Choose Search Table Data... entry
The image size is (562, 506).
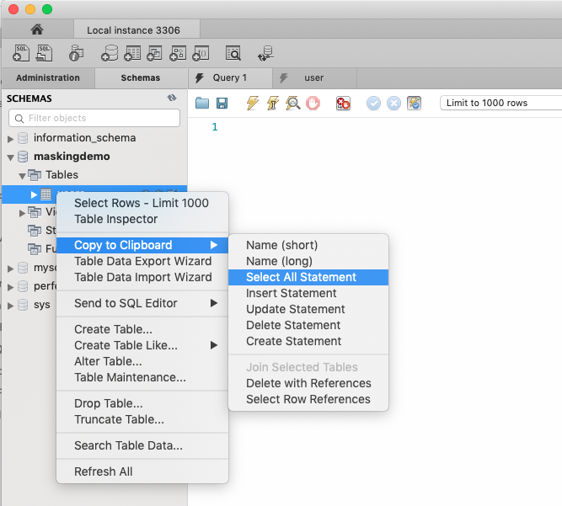click(142, 445)
